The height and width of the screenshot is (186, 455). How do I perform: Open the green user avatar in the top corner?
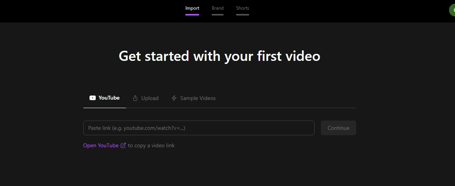(452, 10)
